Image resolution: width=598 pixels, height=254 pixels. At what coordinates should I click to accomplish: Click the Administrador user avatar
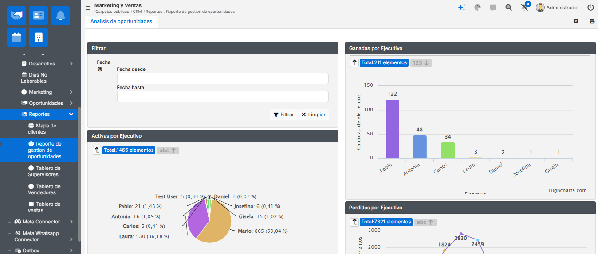[x=540, y=8]
